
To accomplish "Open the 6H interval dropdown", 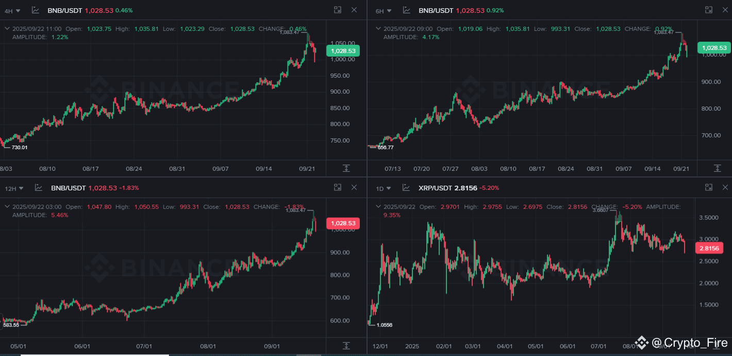I will [384, 11].
